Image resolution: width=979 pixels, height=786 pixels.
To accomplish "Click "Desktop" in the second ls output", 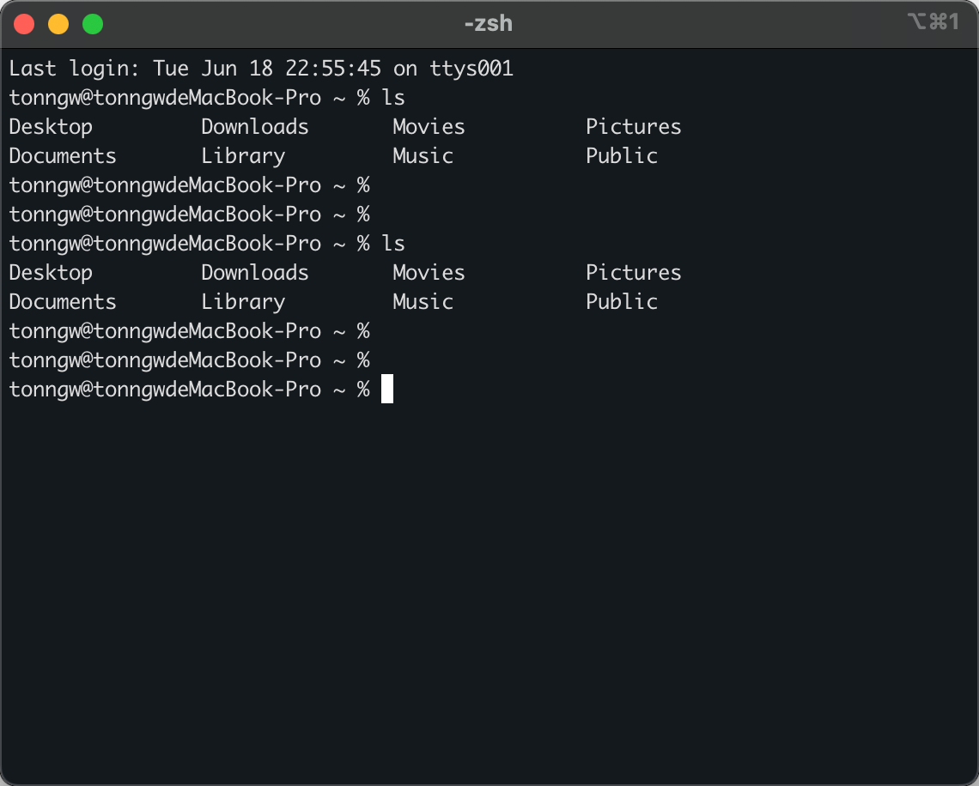I will (51, 273).
